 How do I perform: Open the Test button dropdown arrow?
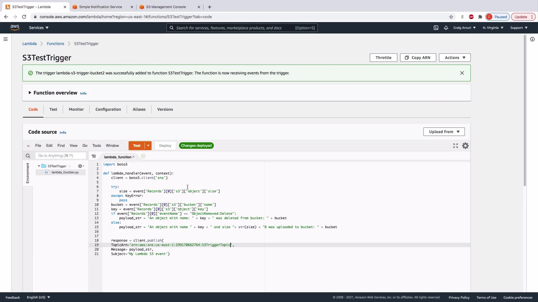point(148,145)
